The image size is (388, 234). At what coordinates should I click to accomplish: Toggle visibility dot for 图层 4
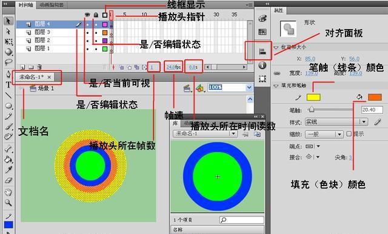(x=87, y=24)
